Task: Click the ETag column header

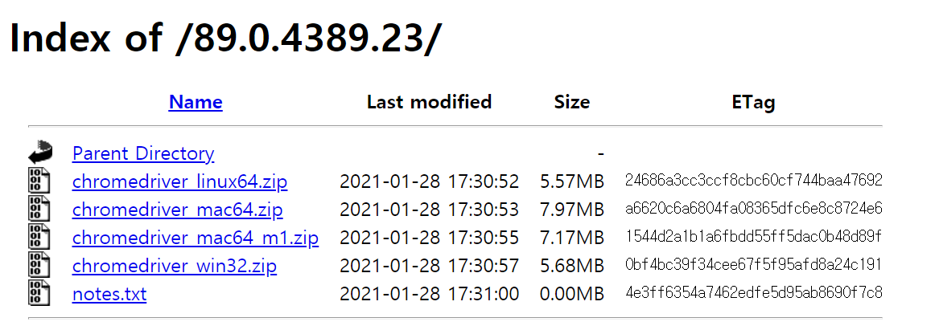Action: pyautogui.click(x=753, y=102)
